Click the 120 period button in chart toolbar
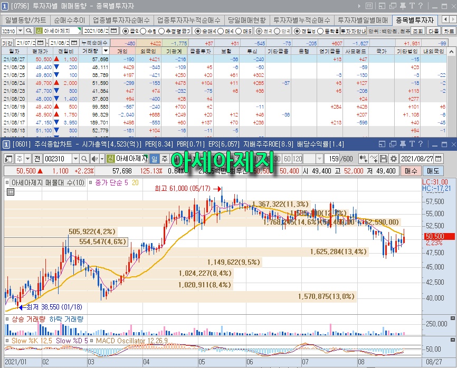 297,159
